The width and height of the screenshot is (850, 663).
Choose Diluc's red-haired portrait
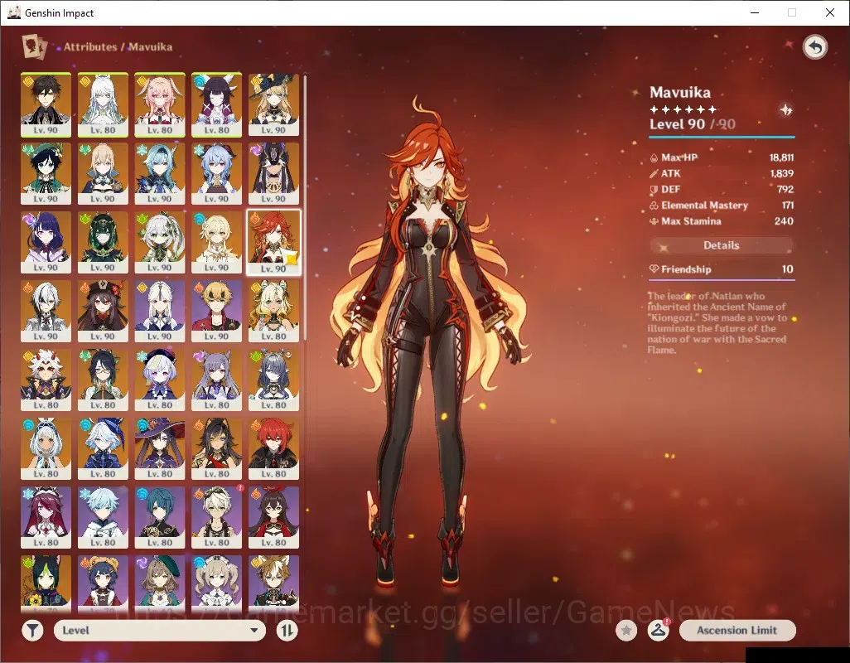click(273, 449)
